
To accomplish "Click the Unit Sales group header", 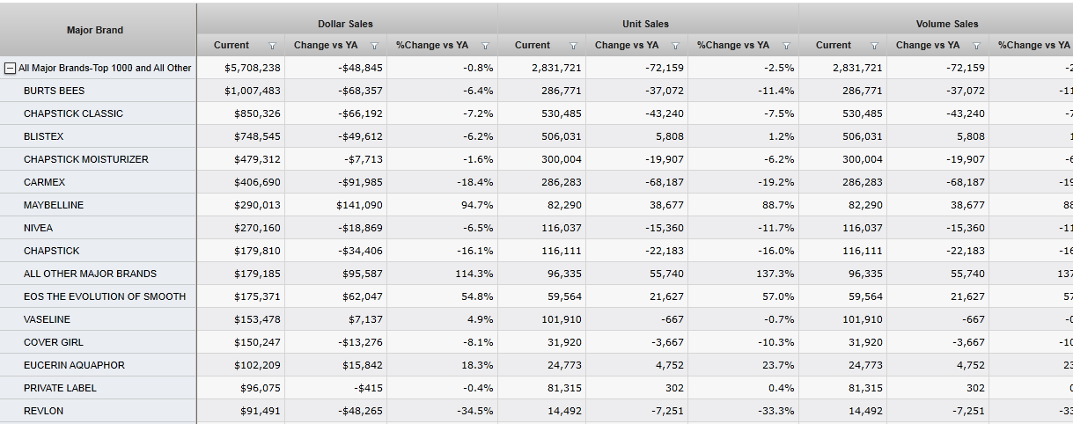I will coord(645,24).
